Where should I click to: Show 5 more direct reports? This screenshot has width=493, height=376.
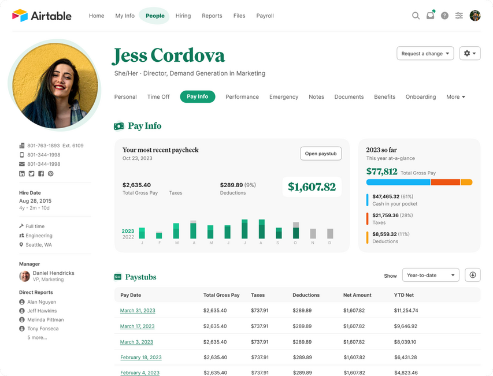pyautogui.click(x=37, y=337)
